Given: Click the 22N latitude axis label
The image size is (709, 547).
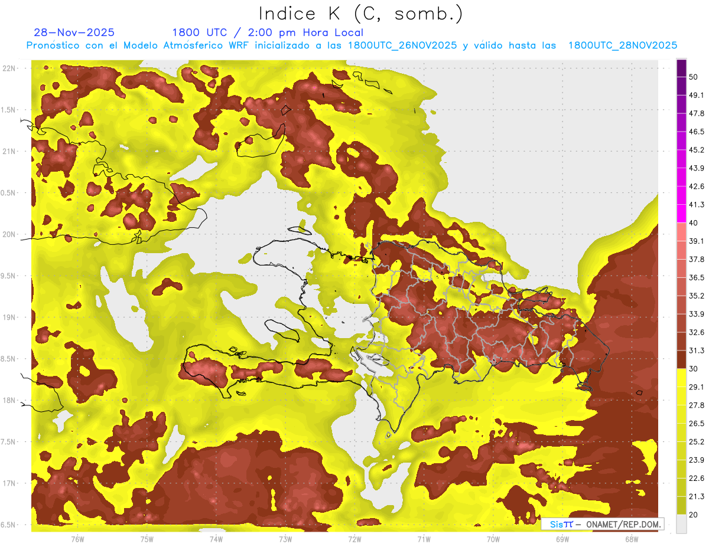Looking at the screenshot, I should 9,68.
